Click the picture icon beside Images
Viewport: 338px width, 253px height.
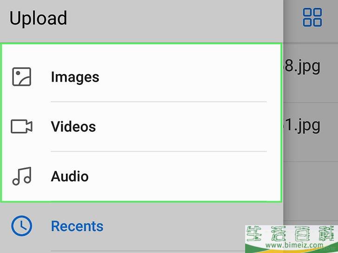click(21, 77)
